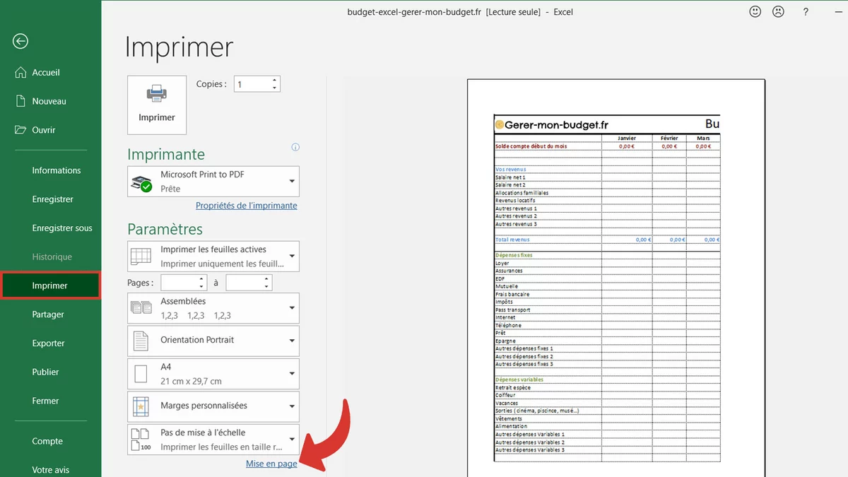This screenshot has height=477, width=848.
Task: Expand the A4 paper size dropdown
Action: (292, 374)
